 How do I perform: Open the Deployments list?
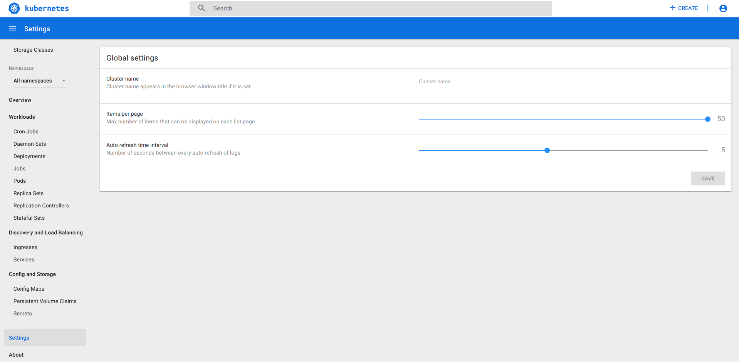[x=29, y=156]
